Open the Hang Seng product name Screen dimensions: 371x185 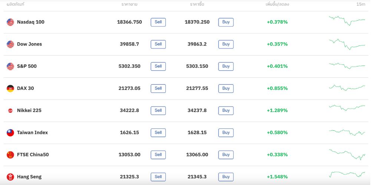(29, 177)
